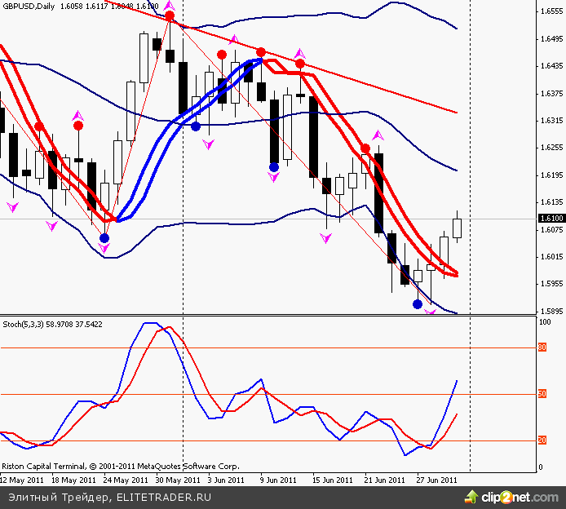The height and width of the screenshot is (509, 566).
Task: Select the blue dot at the 27 Jun low
Action: [418, 304]
